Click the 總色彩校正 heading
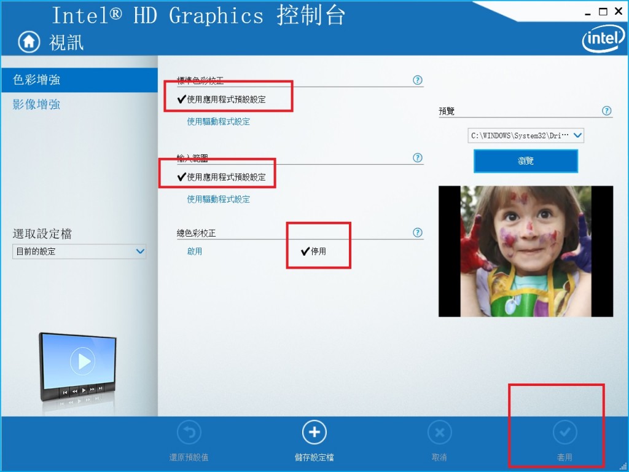 [x=197, y=233]
